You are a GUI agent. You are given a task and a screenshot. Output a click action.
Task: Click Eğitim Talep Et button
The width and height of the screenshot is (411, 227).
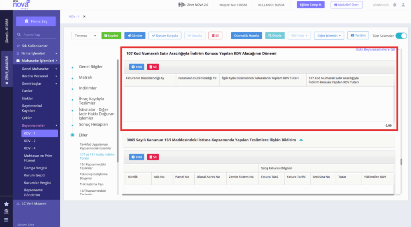(311, 5)
